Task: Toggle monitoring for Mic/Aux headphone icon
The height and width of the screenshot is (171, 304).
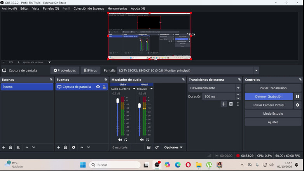Action: tap(148, 140)
